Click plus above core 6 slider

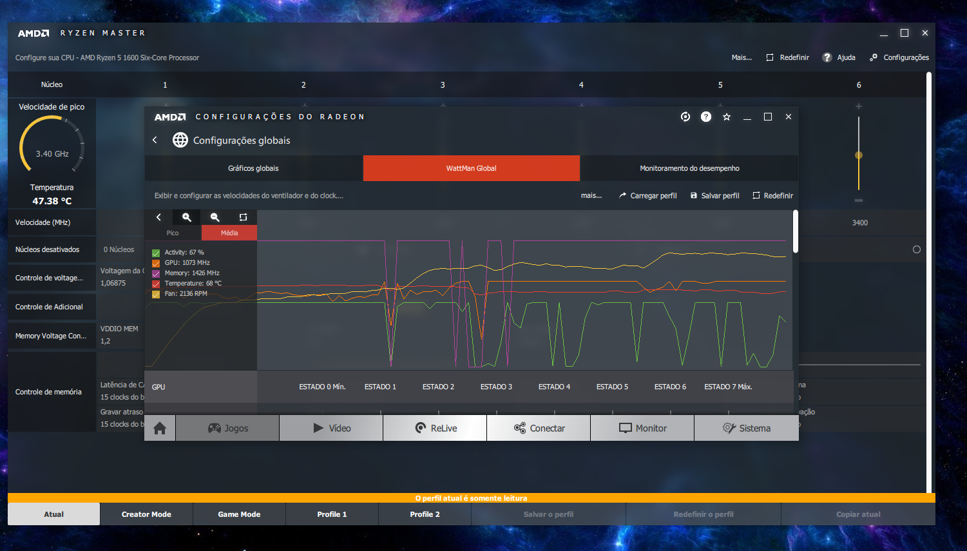[859, 106]
